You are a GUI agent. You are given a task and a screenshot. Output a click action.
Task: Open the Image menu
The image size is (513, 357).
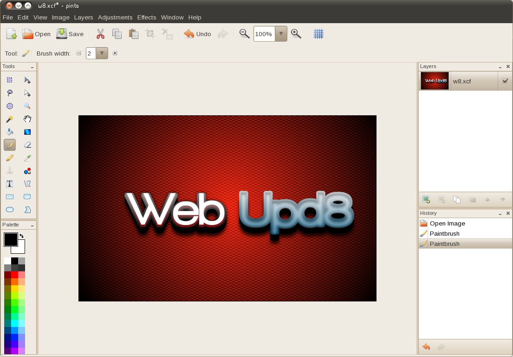pyautogui.click(x=60, y=17)
